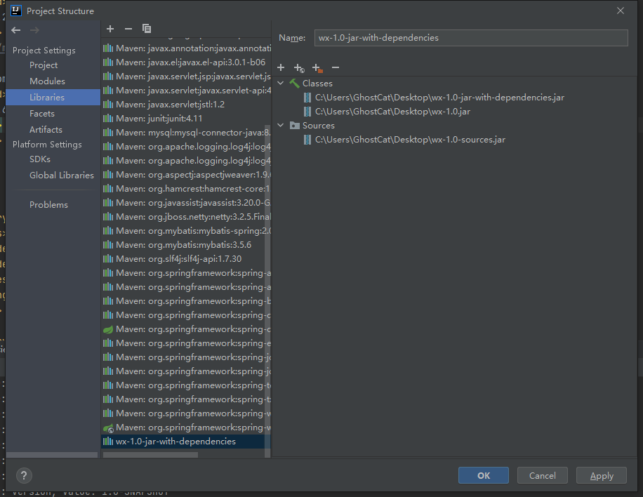Open help with the question mark icon
This screenshot has height=497, width=643.
pos(24,475)
